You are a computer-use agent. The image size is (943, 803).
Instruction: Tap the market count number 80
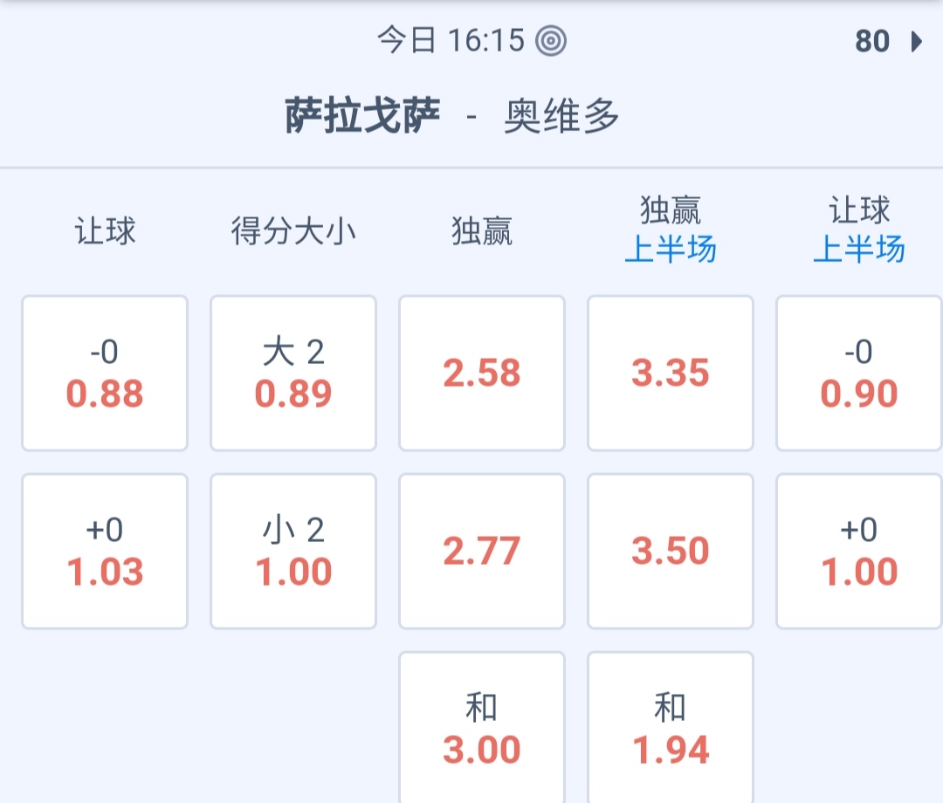click(x=872, y=41)
